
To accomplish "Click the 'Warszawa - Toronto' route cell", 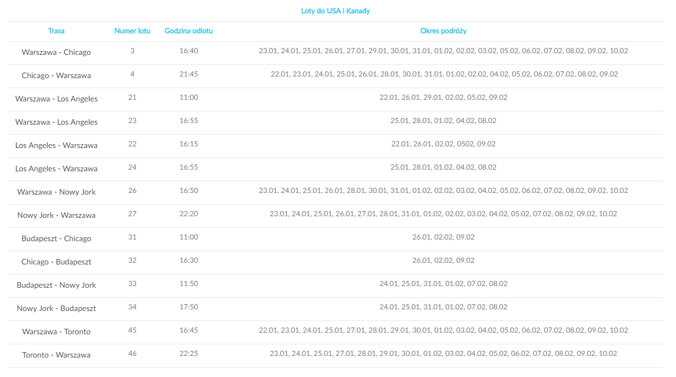I will click(56, 332).
